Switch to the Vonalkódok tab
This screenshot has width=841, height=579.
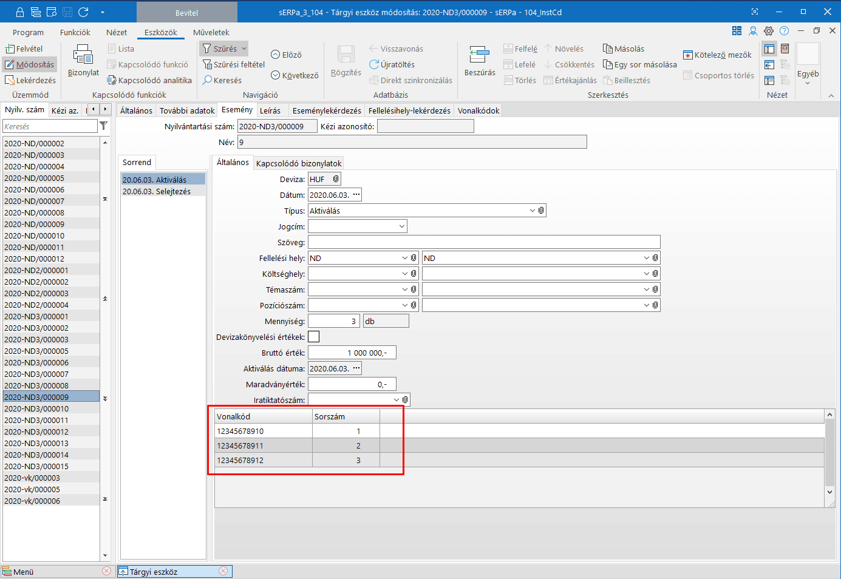coord(478,110)
